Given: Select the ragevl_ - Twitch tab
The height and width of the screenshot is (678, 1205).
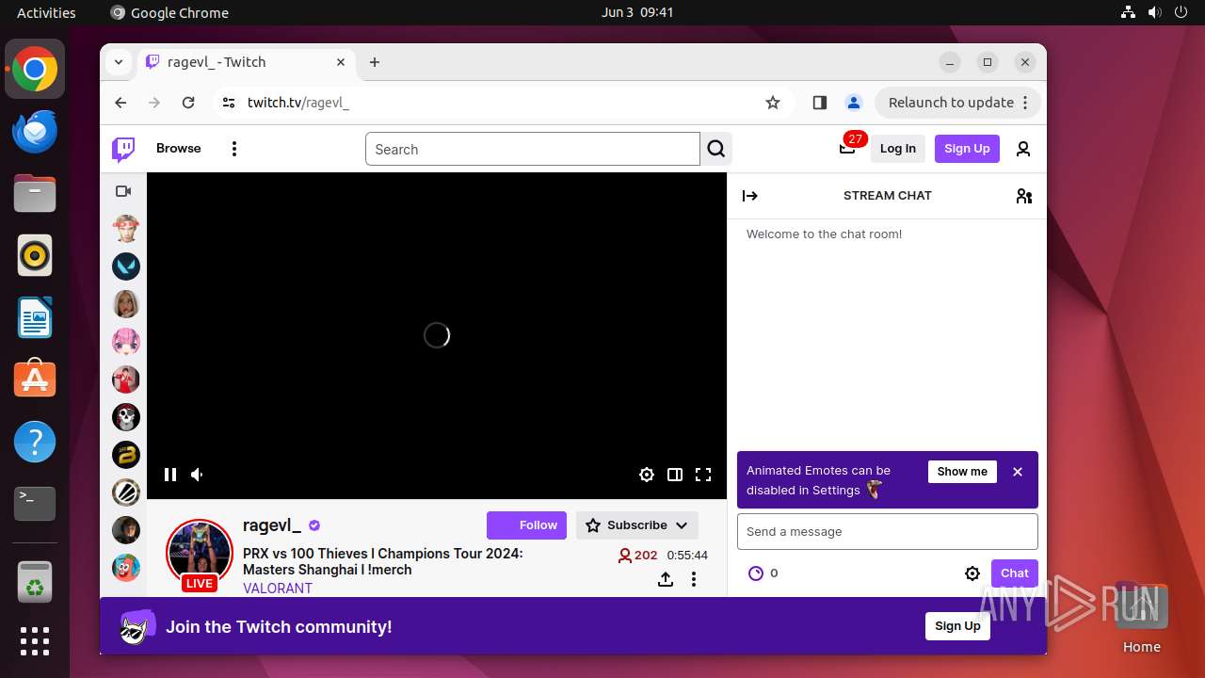Looking at the screenshot, I should point(245,62).
